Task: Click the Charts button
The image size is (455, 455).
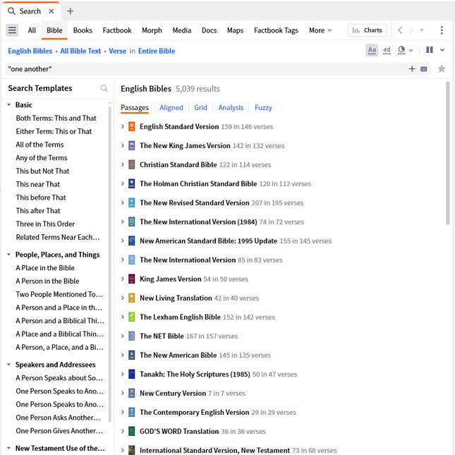Action: pos(367,30)
